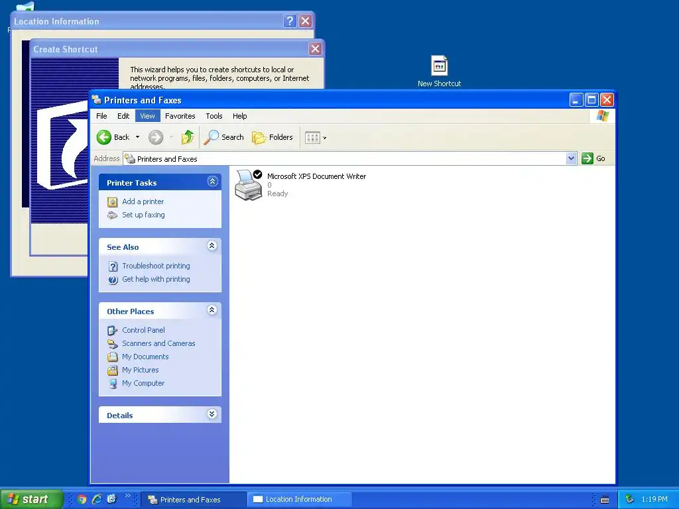The image size is (679, 509).
Task: Click the Add a printer icon
Action: (x=112, y=201)
